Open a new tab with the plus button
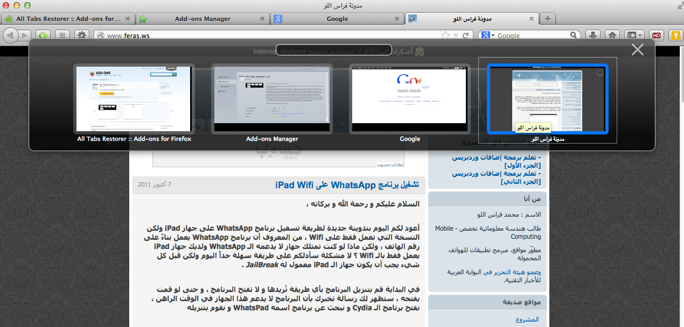 (548, 19)
